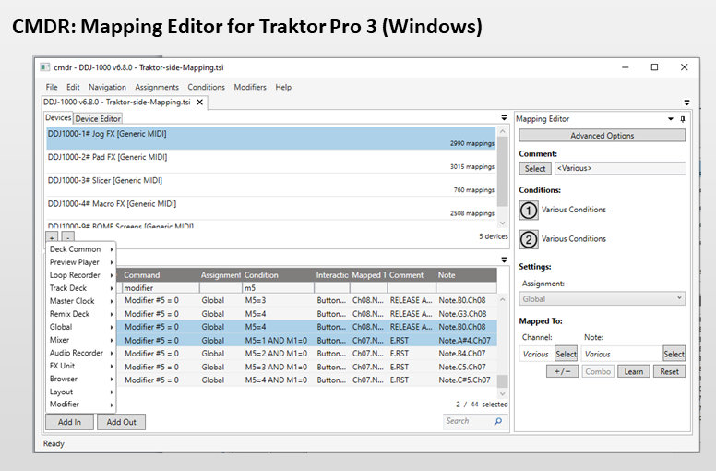Image resolution: width=716 pixels, height=471 pixels.
Task: Click the Mapping Editor pin icon
Action: pos(683,119)
